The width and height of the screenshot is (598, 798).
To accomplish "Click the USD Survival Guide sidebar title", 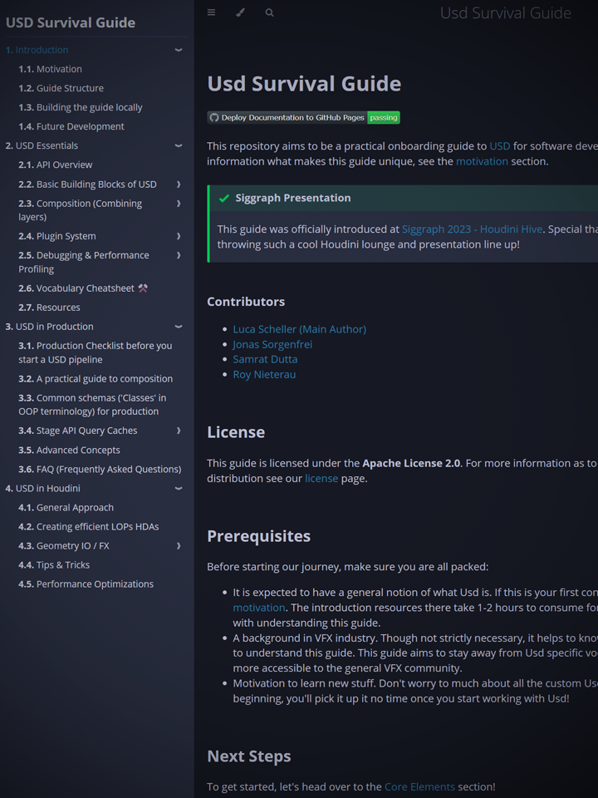I will pos(70,22).
